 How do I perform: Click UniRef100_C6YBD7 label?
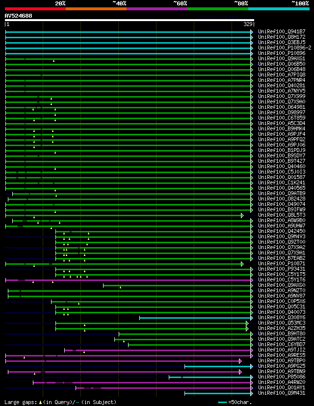tap(282, 344)
